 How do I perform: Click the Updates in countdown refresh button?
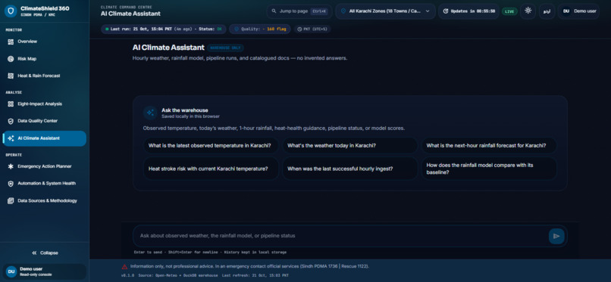(x=468, y=11)
